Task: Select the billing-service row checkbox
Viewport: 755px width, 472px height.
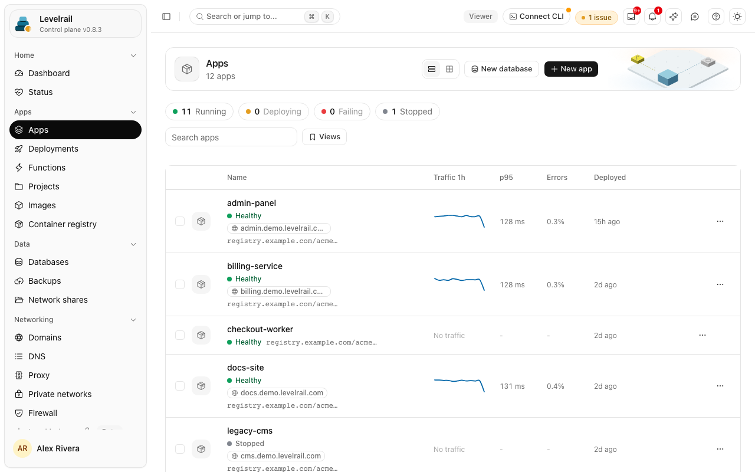Action: (180, 284)
